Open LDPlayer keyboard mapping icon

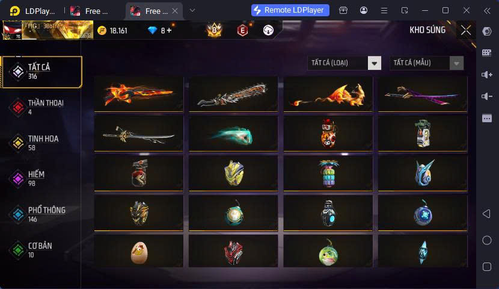point(486,53)
